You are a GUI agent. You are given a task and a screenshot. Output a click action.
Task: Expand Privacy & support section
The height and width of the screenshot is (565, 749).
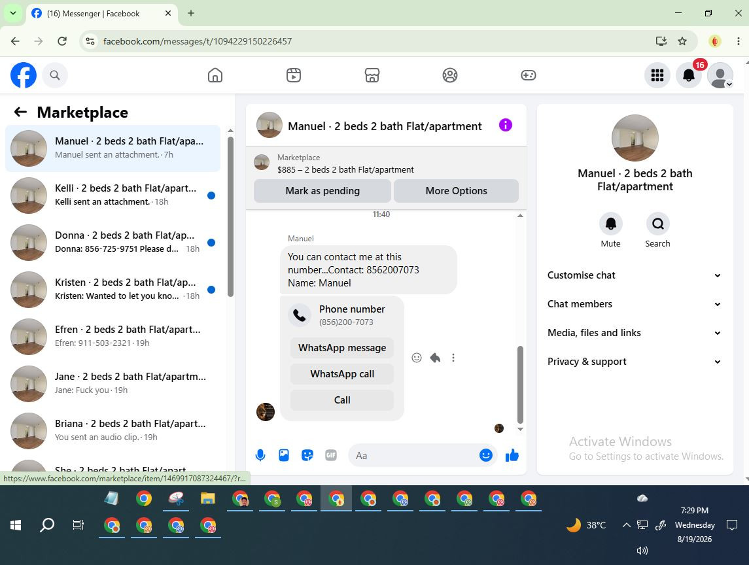pos(635,362)
